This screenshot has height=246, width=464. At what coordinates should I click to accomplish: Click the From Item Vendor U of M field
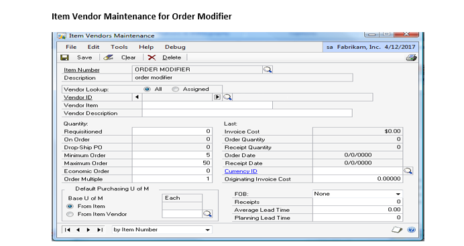[182, 214]
